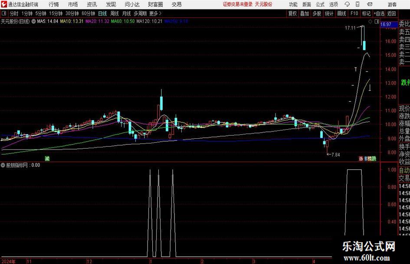Click the MA60: 10.50 value
The width and height of the screenshot is (410, 264).
point(123,21)
